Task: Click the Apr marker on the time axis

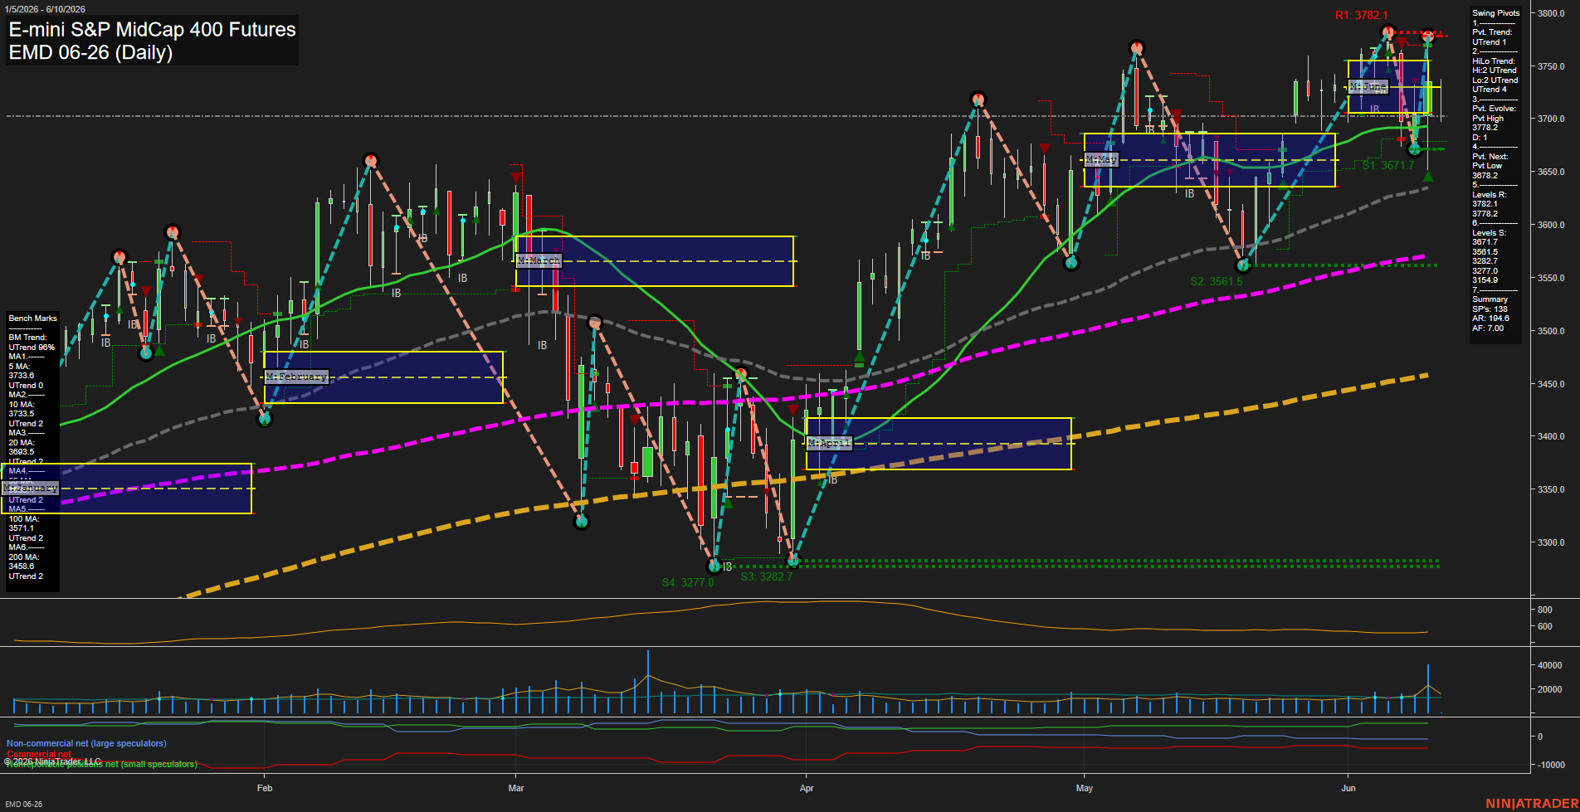Action: point(807,788)
